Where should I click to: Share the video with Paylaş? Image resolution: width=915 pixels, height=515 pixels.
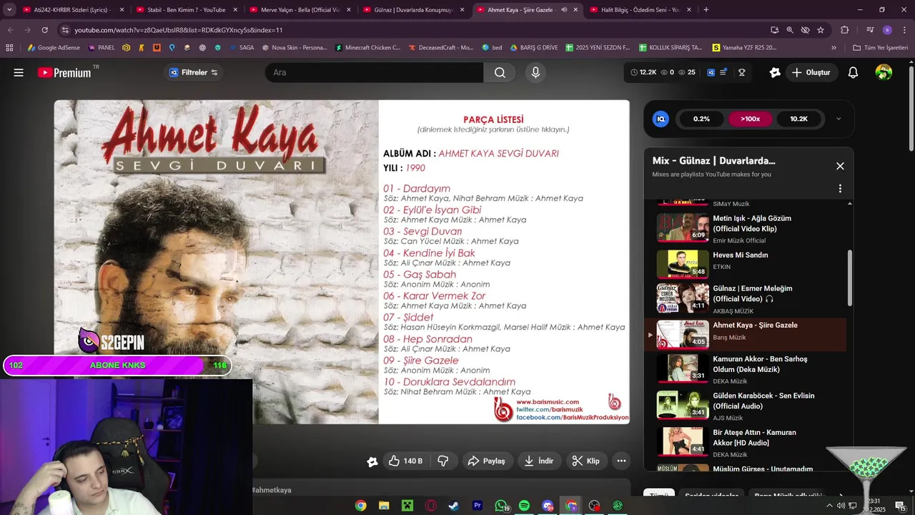(x=486, y=461)
